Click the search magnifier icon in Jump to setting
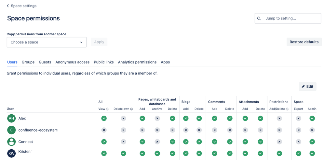 259,18
